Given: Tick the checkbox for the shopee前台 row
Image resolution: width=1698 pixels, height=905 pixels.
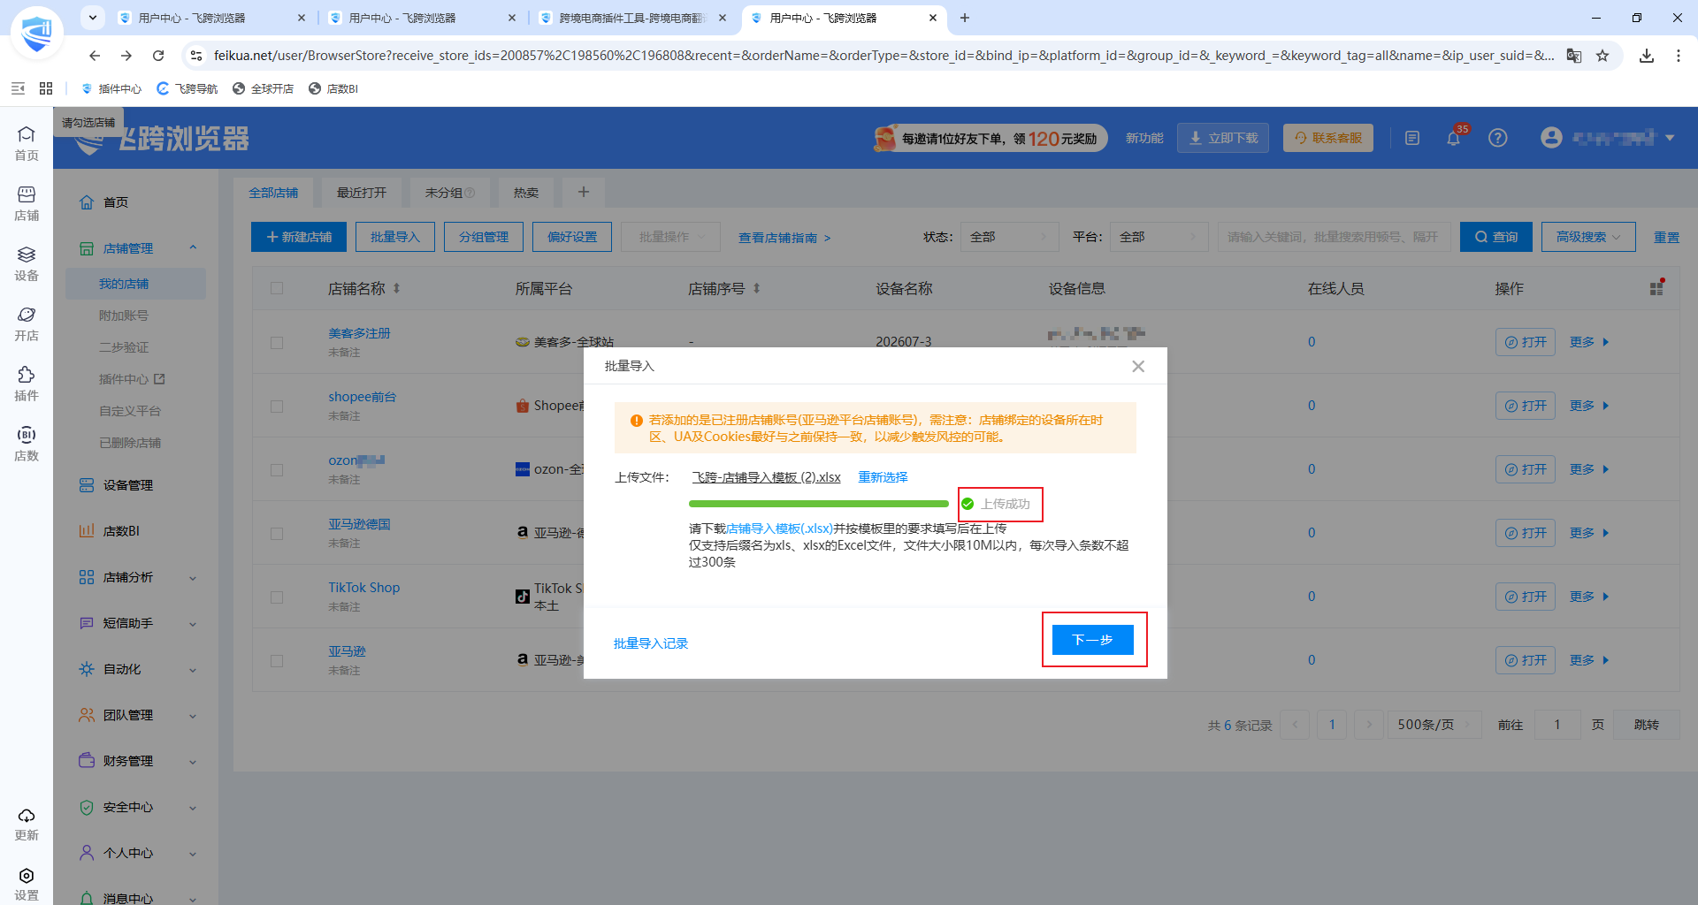Looking at the screenshot, I should [277, 406].
